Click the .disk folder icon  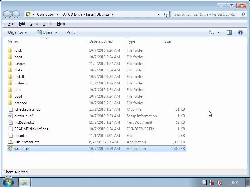(10, 50)
